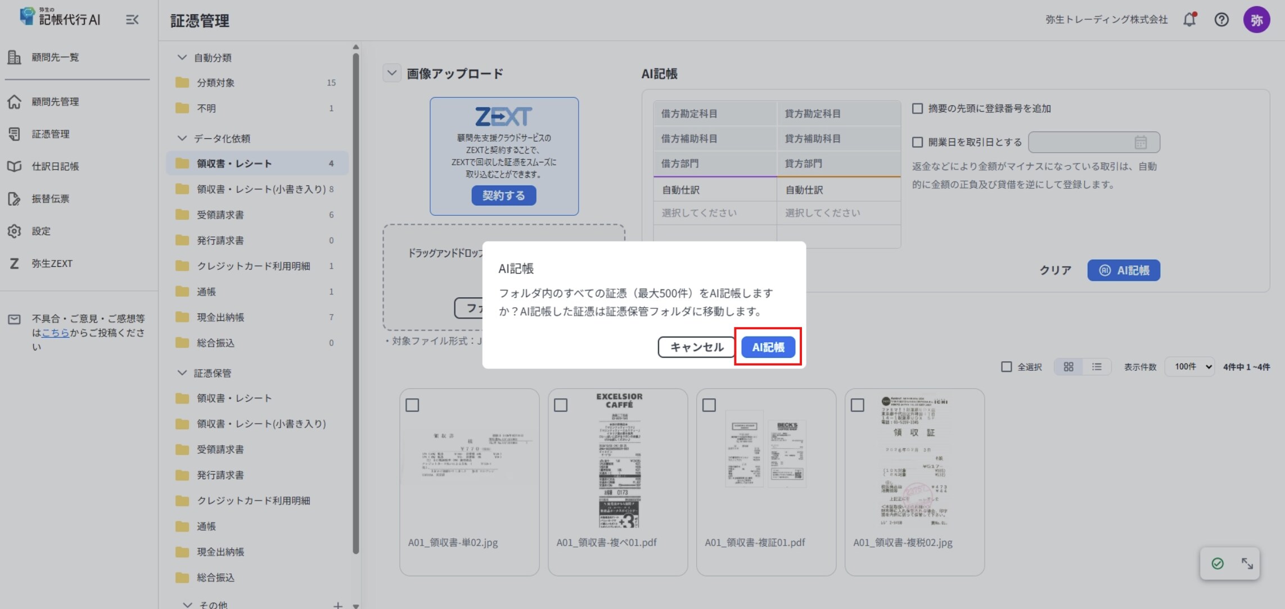Confirm with the dialog's AI記帳 button
The width and height of the screenshot is (1285, 609).
point(768,347)
